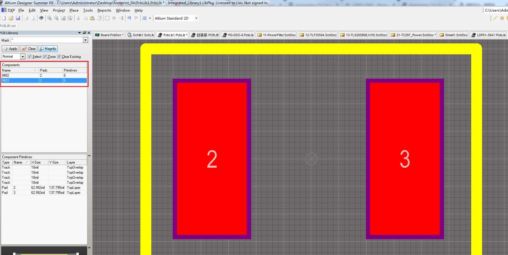Open the Project menu

click(59, 10)
